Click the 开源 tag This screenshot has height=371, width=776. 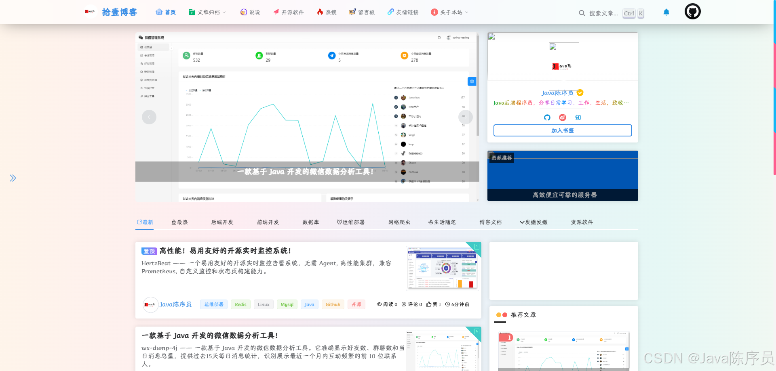coord(356,304)
